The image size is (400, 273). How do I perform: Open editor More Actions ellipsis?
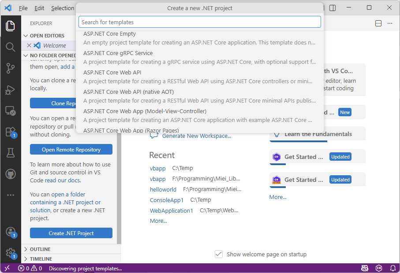click(x=390, y=23)
